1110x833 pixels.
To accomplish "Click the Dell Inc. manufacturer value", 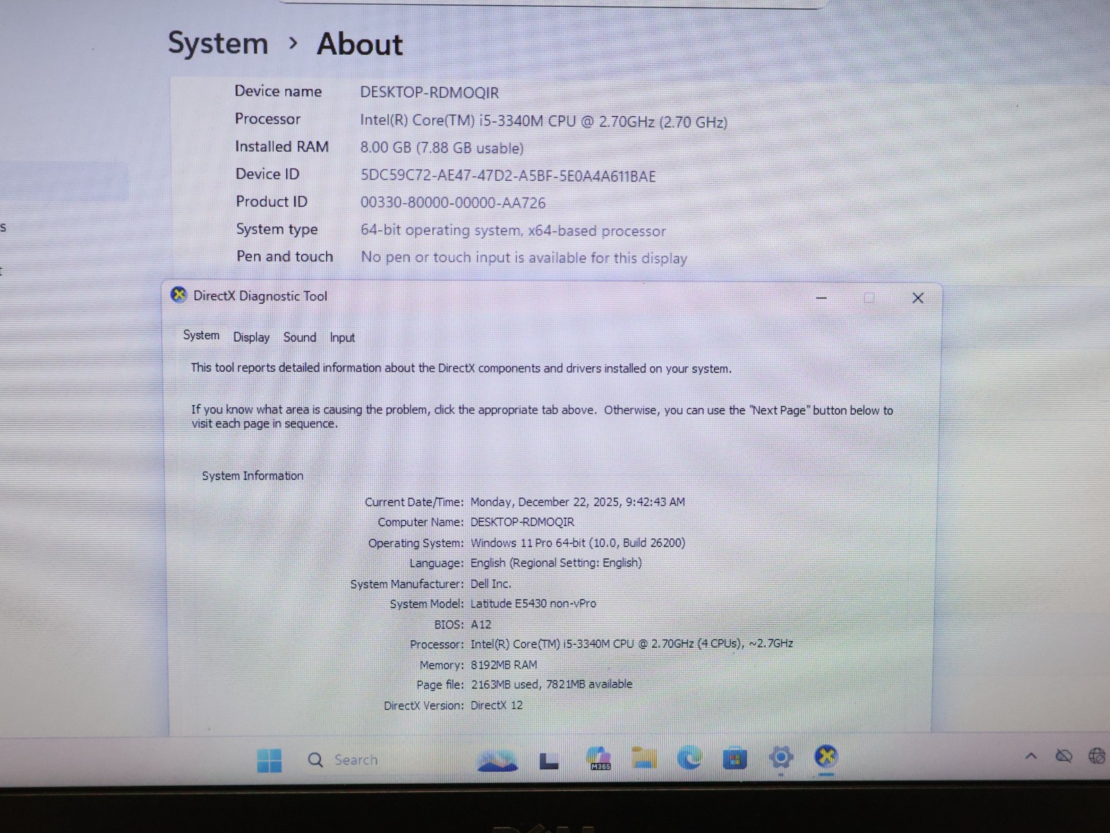I will [x=490, y=584].
